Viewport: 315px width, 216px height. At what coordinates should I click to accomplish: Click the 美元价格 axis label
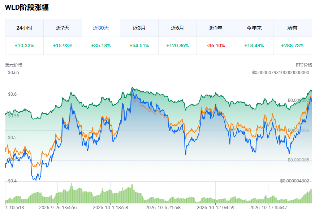tap(14, 65)
